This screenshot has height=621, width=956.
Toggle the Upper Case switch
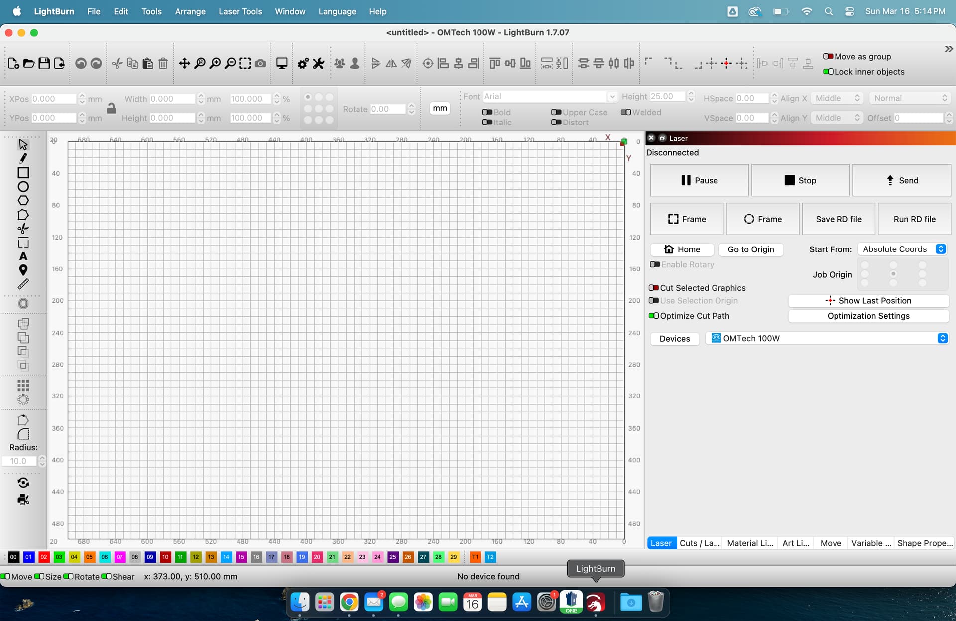point(556,112)
